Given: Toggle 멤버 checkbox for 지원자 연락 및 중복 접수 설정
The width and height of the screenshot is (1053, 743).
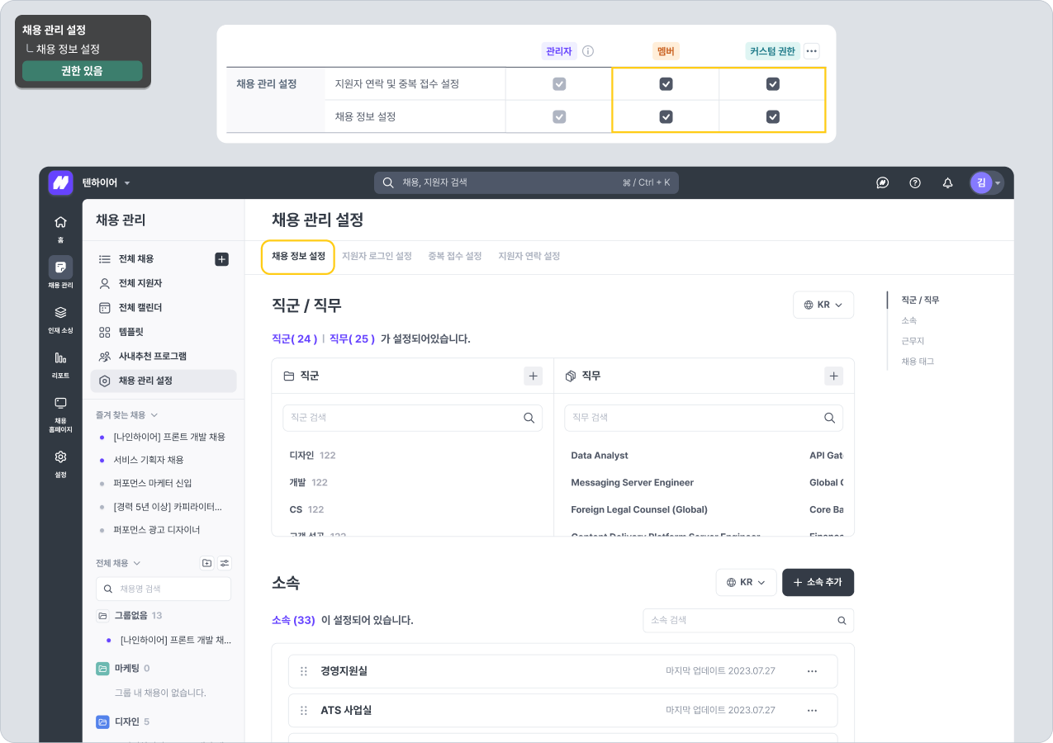Looking at the screenshot, I should [x=666, y=83].
